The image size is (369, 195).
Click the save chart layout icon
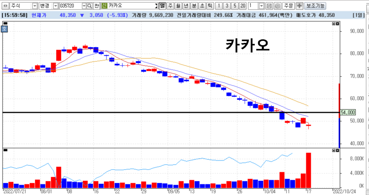pos(270,6)
